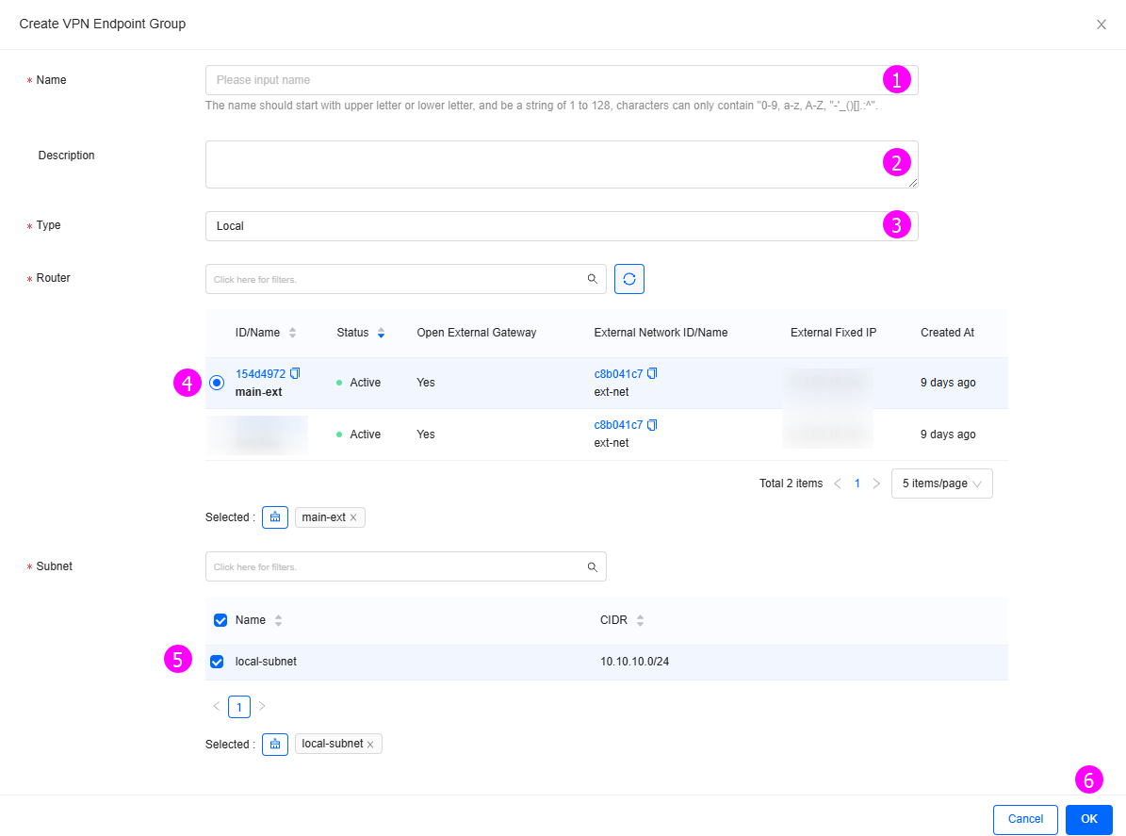
Task: Click the 10.10.10.0/24 CIDR cell
Action: 635,662
